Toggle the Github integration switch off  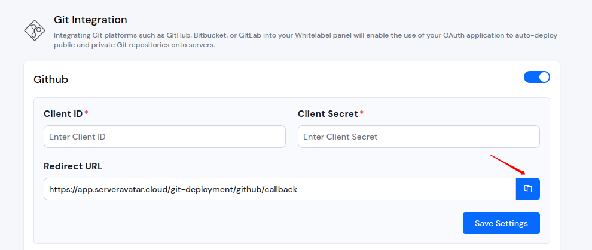click(536, 77)
